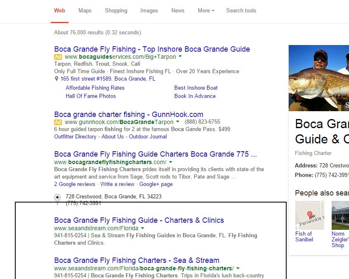Open the Affordable Fishing Rates sitelink
Screen dimensions: 349x279
tap(95, 88)
